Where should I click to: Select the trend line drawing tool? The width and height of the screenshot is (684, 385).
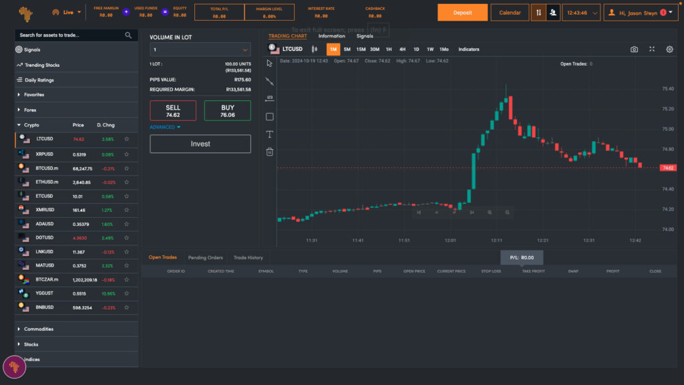[270, 80]
